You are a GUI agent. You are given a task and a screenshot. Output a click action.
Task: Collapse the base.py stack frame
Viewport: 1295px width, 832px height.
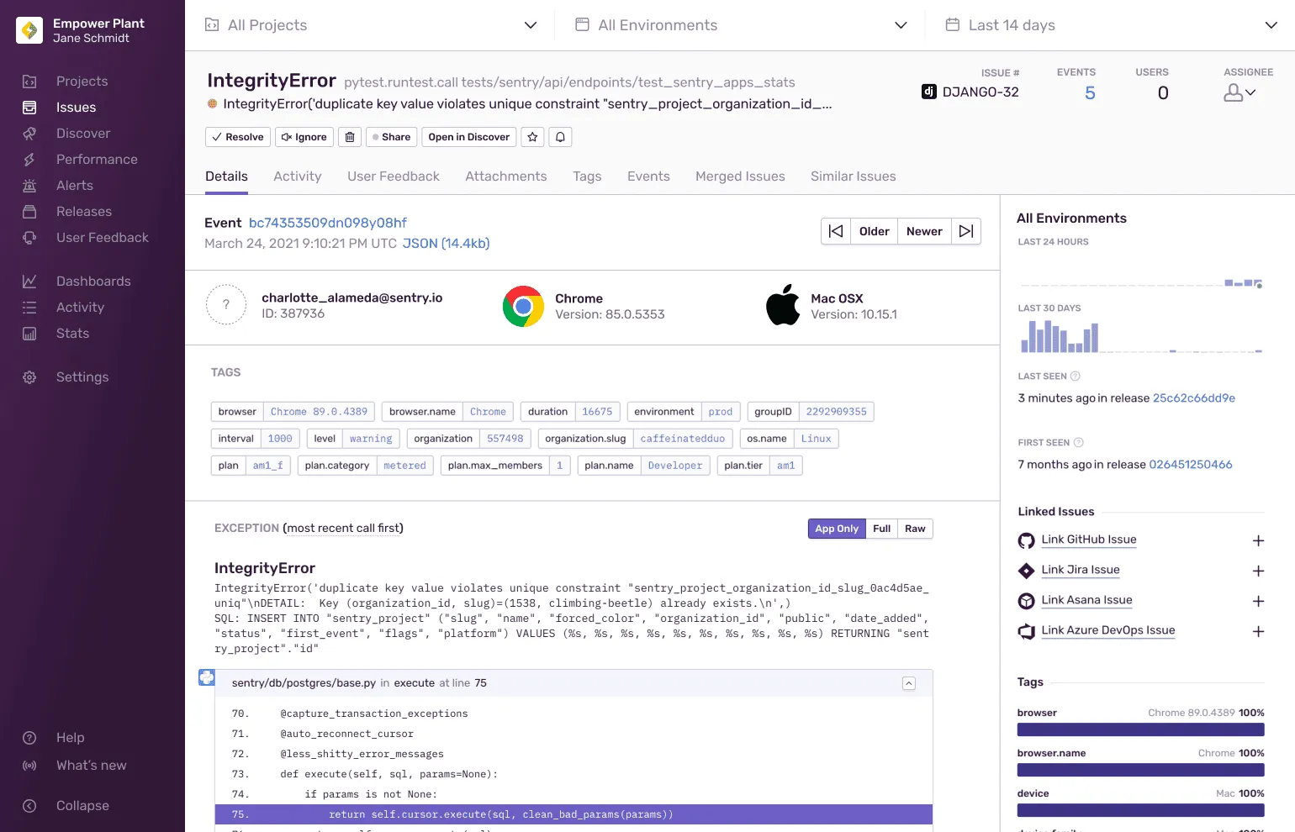click(909, 683)
